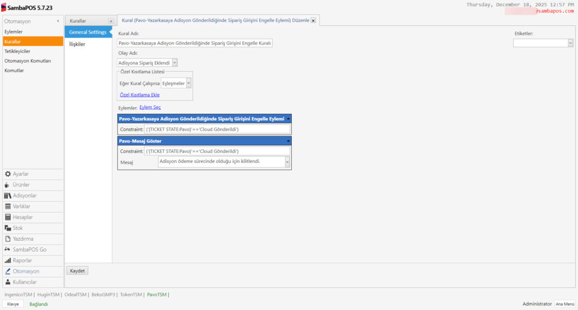
Task: Switch to the İlişkiler tab
Action: pos(77,44)
